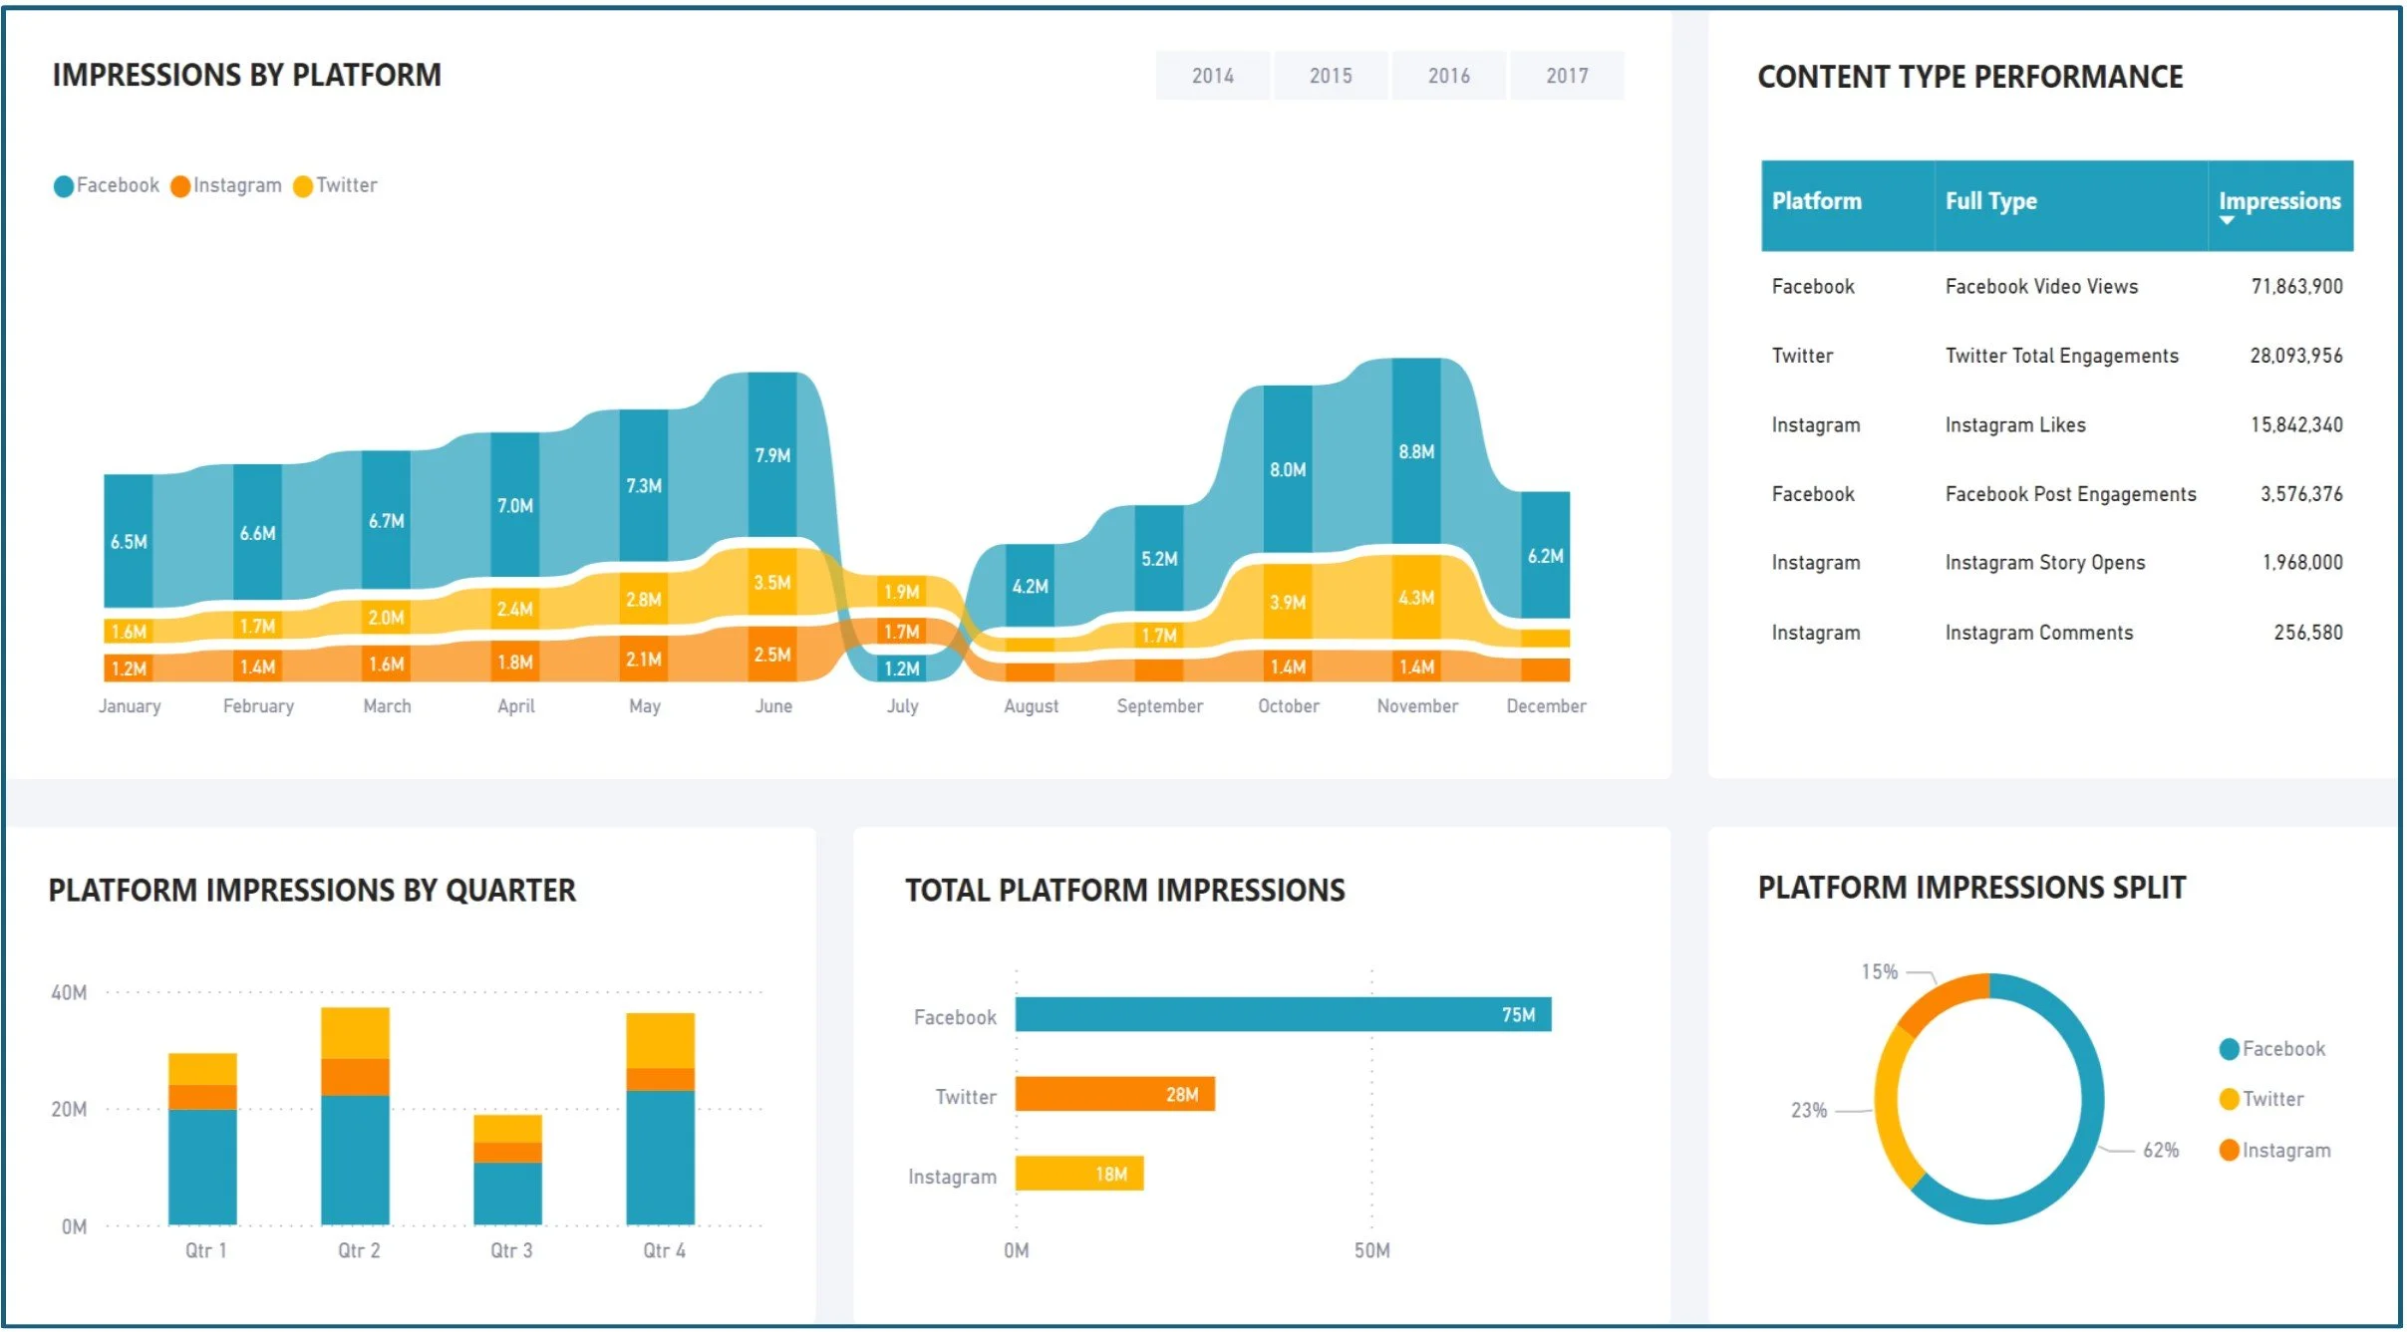Image resolution: width=2407 pixels, height=1332 pixels.
Task: Click the June Facebook 7.9M bar segment
Action: pos(772,454)
